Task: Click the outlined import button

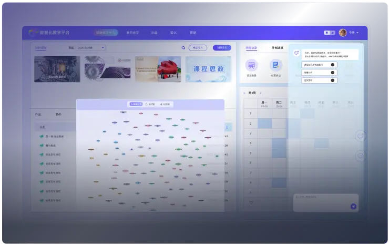Action: (198, 48)
